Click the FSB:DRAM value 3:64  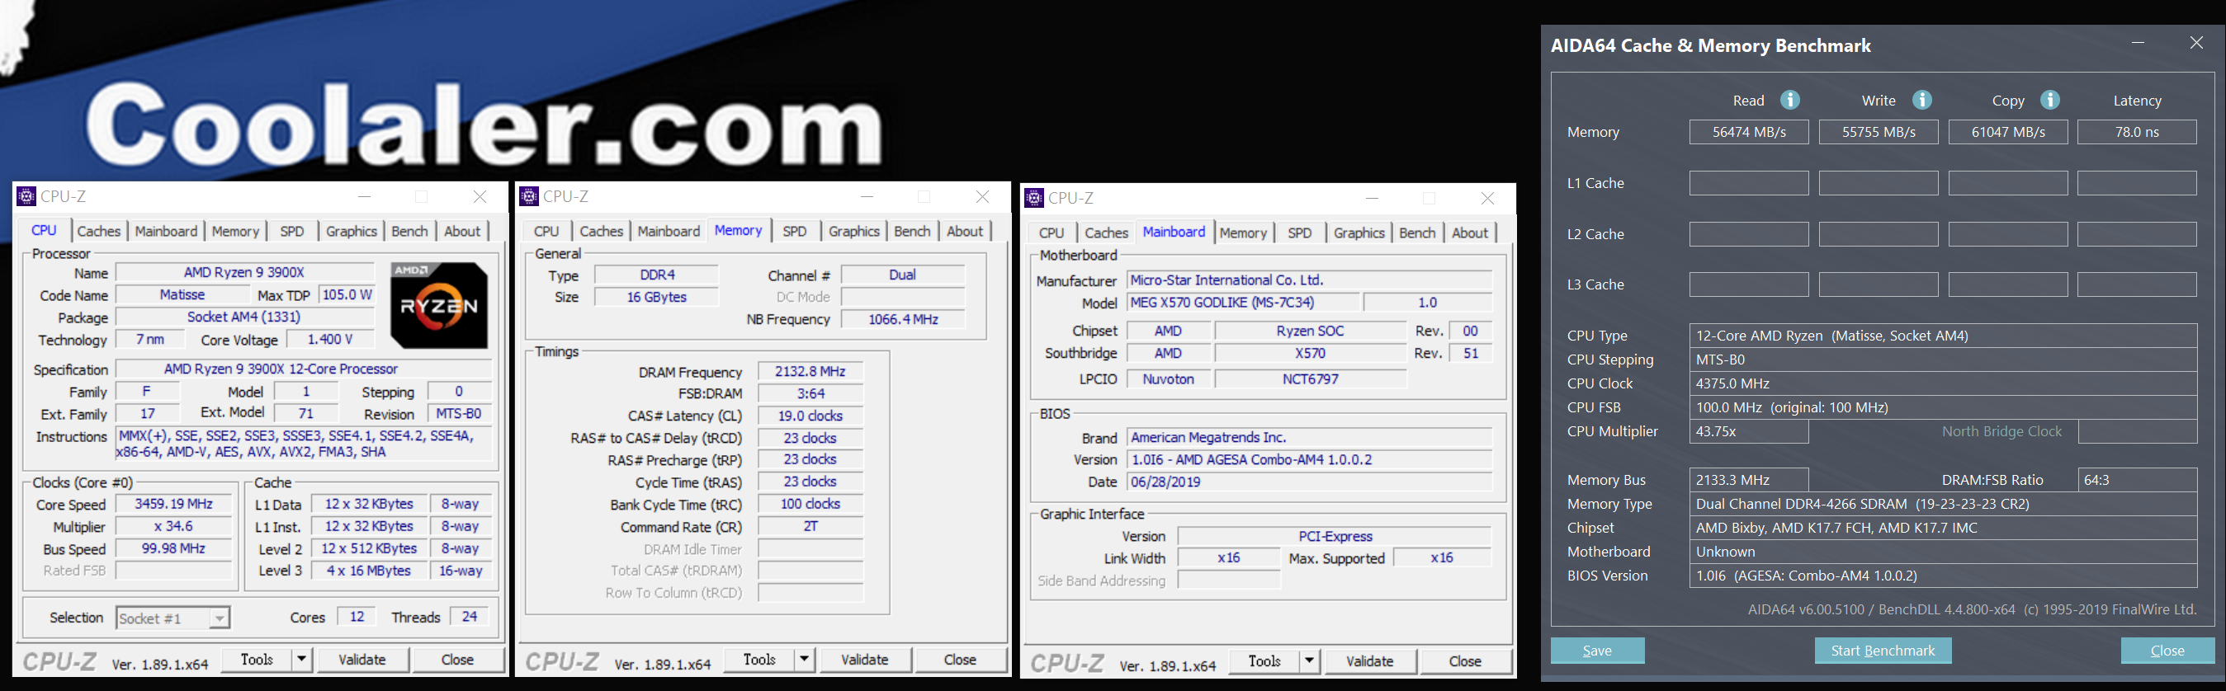tap(811, 394)
